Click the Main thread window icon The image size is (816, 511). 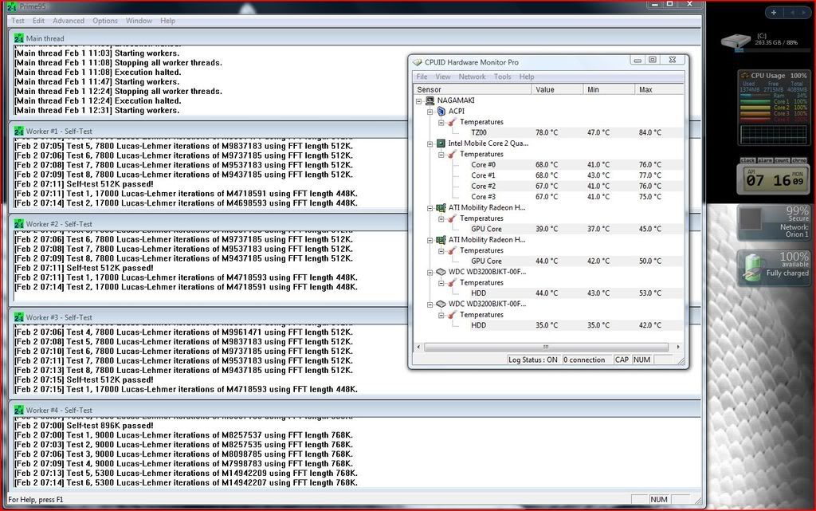point(19,38)
